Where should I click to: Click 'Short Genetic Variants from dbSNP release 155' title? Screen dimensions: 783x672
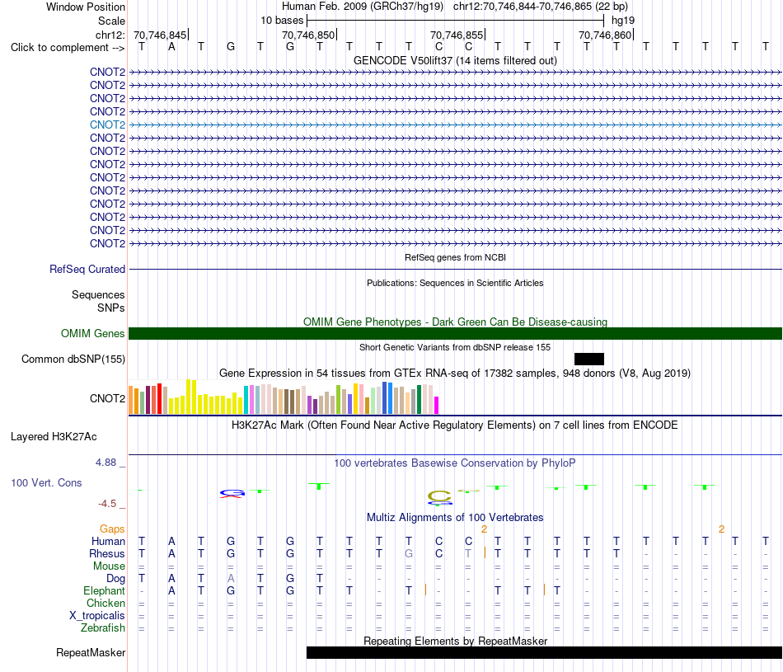(455, 347)
